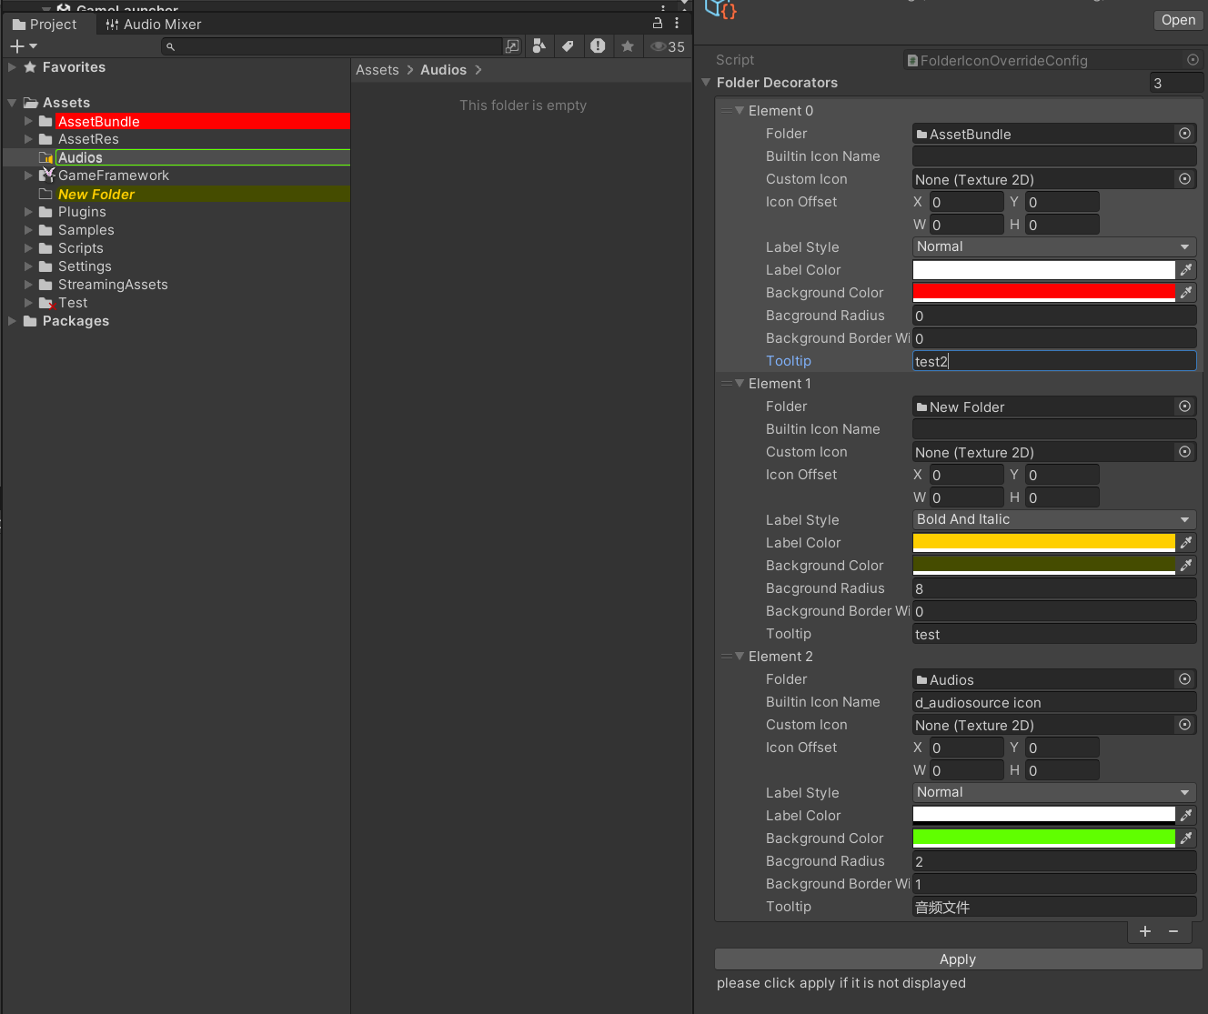Viewport: 1208px width, 1014px height.
Task: Click the d_audiosource icon name field
Action: [1054, 702]
